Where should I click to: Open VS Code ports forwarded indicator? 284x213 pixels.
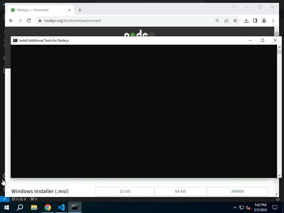pos(34,199)
